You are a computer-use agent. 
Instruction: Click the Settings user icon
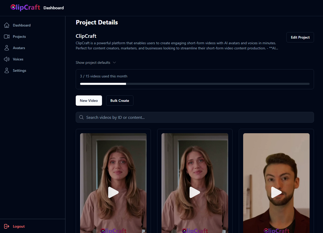7,70
